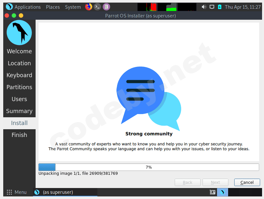The height and width of the screenshot is (199, 264).
Task: Select the Finish step in the sidebar
Action: (19, 135)
